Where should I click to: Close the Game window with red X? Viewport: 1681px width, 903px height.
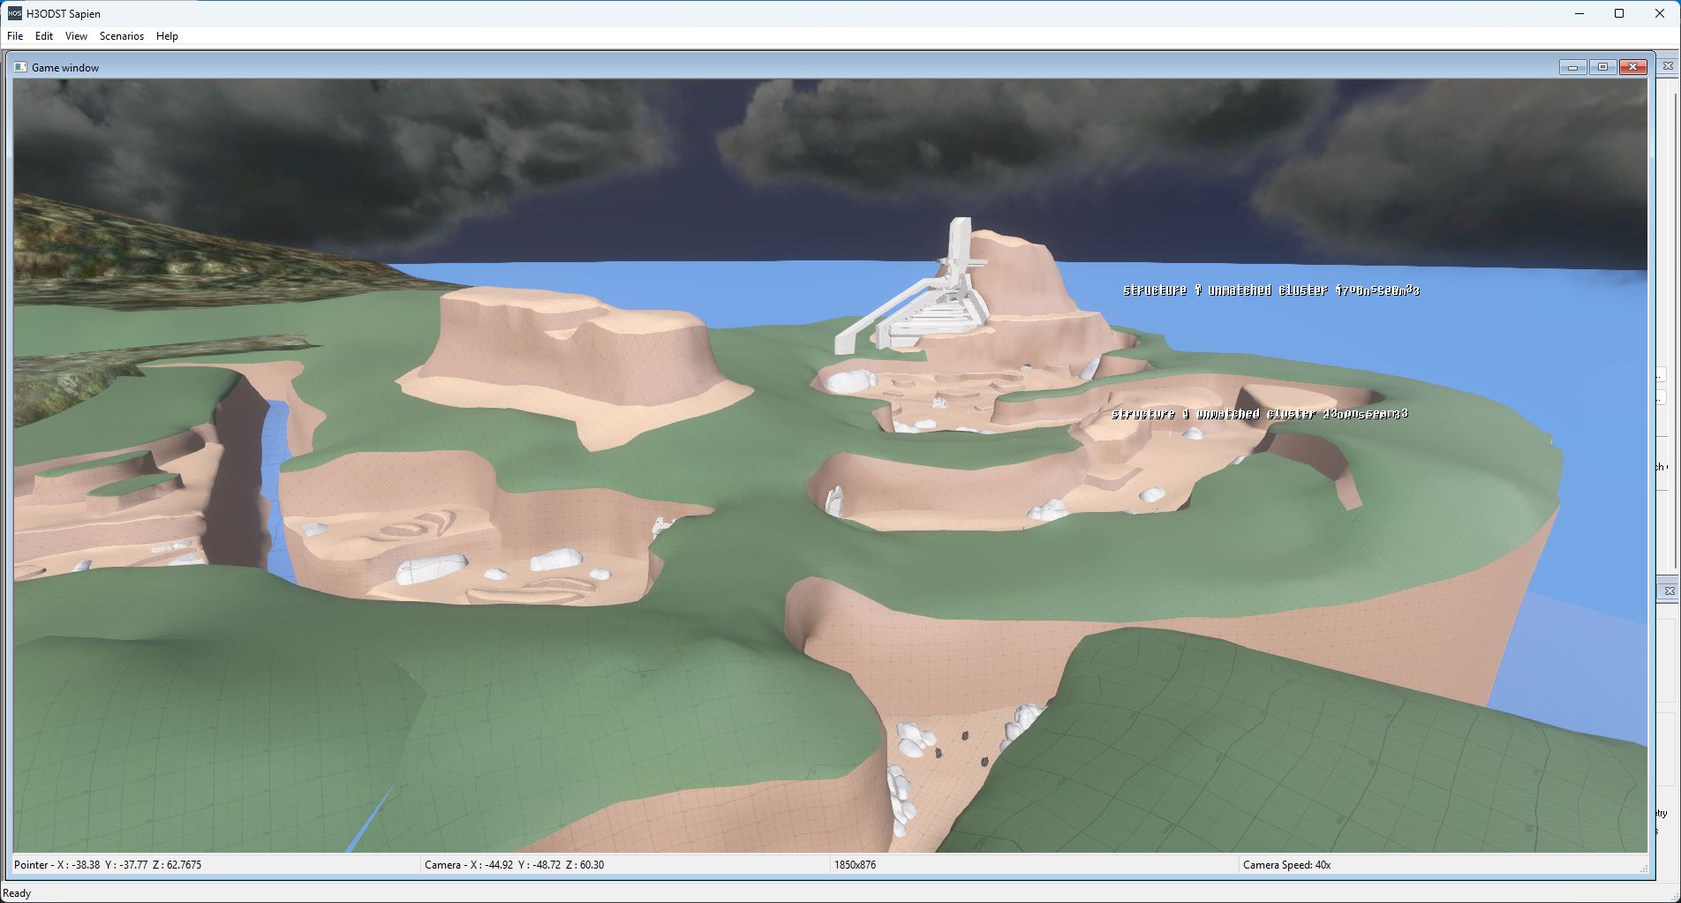point(1633,67)
